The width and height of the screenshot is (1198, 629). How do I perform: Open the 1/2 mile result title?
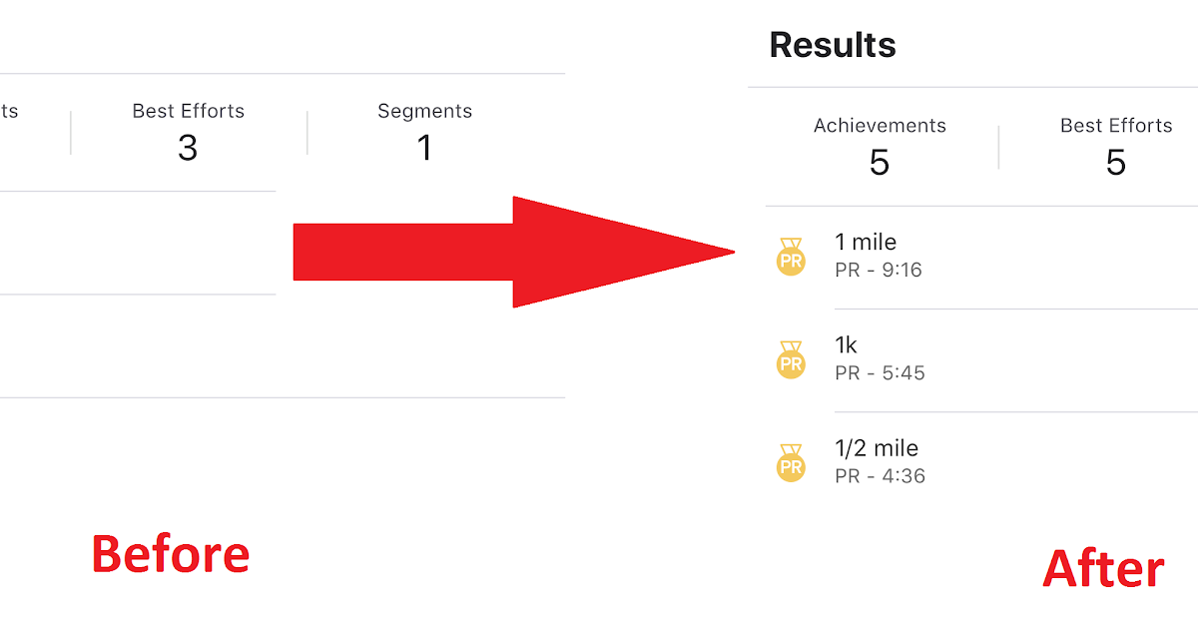pos(877,448)
